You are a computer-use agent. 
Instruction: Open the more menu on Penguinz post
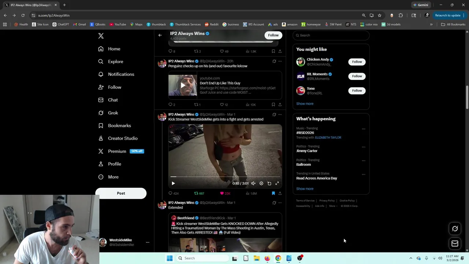click(x=280, y=61)
